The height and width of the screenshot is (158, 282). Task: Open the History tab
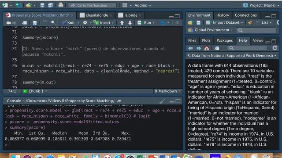[223, 15]
